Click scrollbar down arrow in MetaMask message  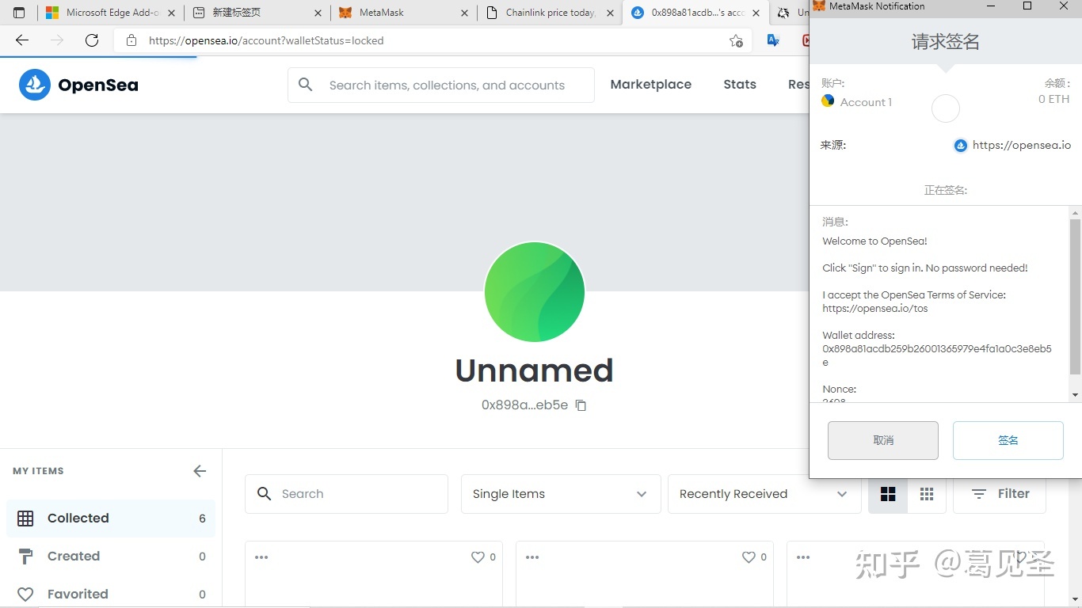click(x=1075, y=395)
